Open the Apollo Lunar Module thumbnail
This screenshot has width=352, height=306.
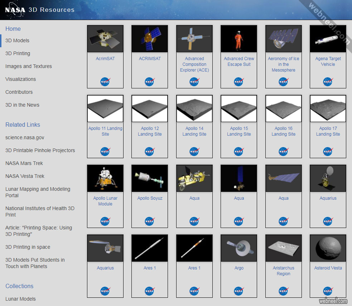click(x=105, y=178)
